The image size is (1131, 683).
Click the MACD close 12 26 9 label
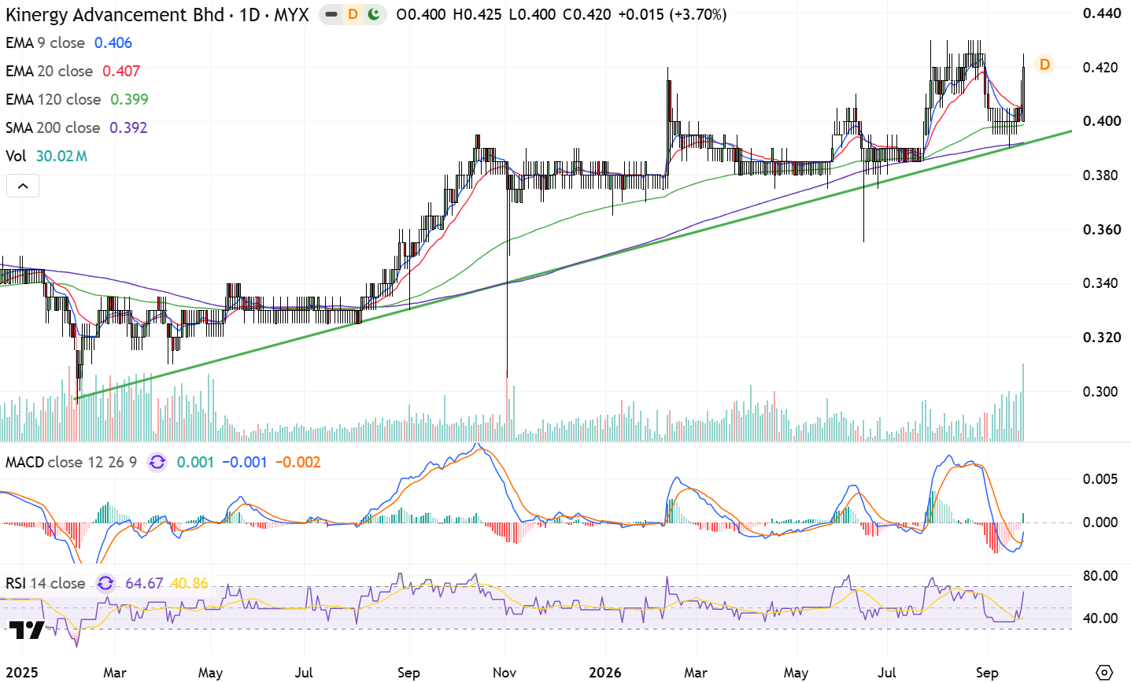coord(71,462)
